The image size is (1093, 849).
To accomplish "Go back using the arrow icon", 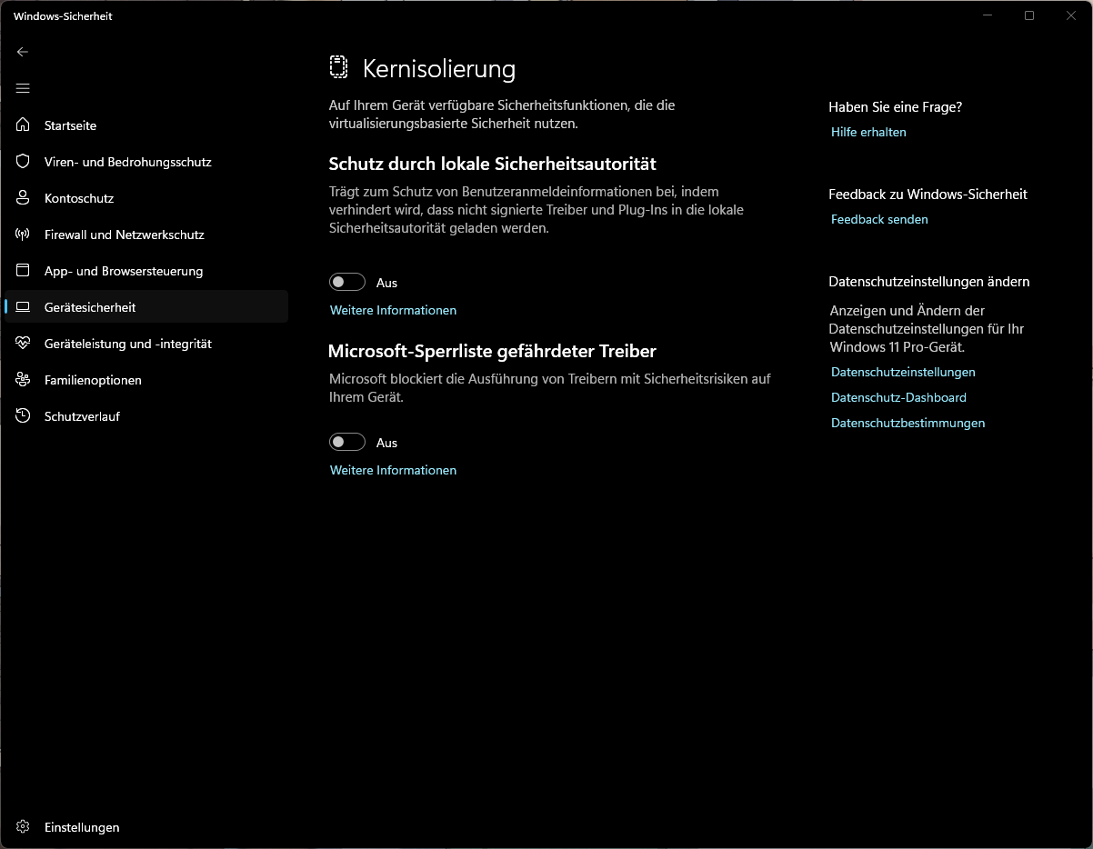I will coord(23,52).
